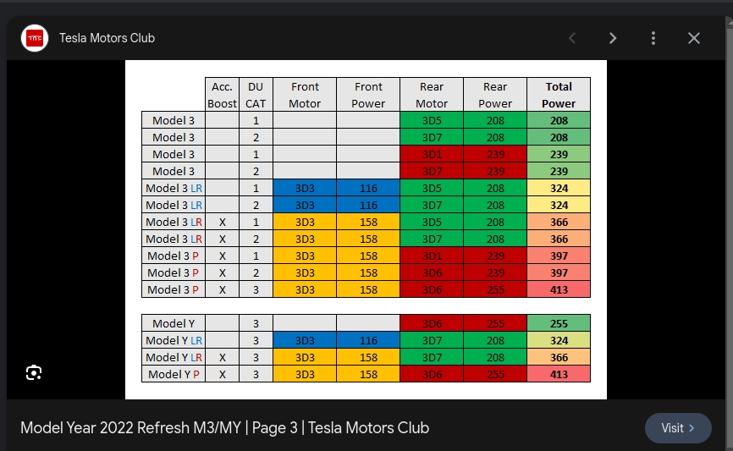
Task: Select the Front Motor header cell
Action: pos(305,95)
